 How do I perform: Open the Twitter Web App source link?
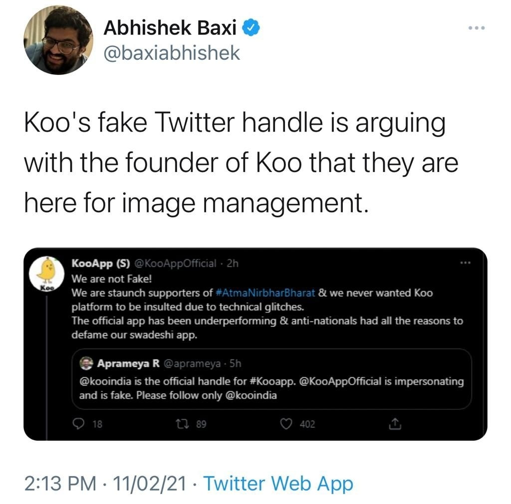click(x=278, y=484)
